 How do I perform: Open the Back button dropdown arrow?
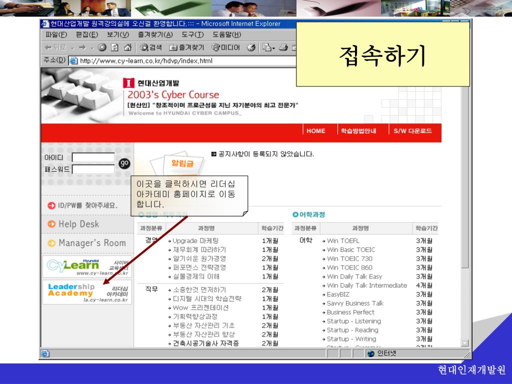pos(72,48)
